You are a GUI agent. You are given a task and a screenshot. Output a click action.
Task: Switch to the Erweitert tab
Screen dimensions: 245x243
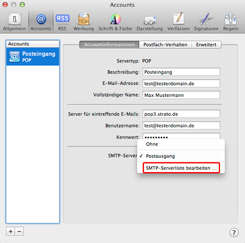click(206, 45)
